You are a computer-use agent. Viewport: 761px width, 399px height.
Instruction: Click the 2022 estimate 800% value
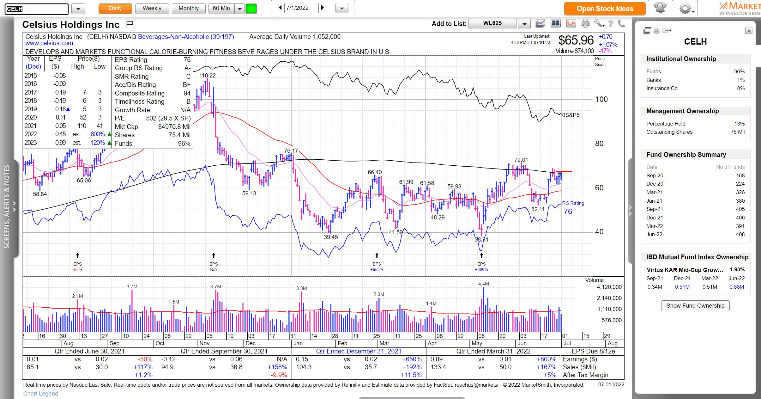(x=98, y=134)
